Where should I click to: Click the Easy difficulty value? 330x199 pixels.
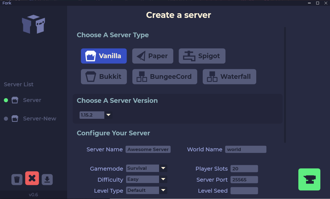click(143, 179)
